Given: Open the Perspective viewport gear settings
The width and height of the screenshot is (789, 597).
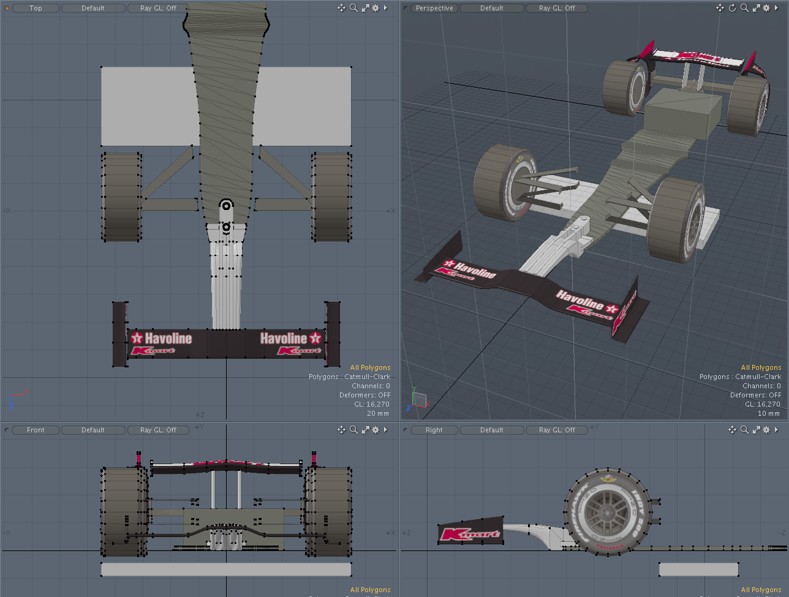Looking at the screenshot, I should coord(766,8).
